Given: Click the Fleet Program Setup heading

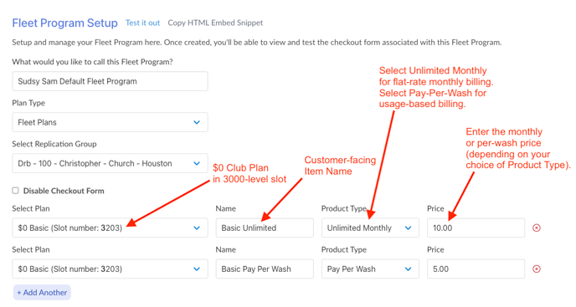Looking at the screenshot, I should point(64,23).
